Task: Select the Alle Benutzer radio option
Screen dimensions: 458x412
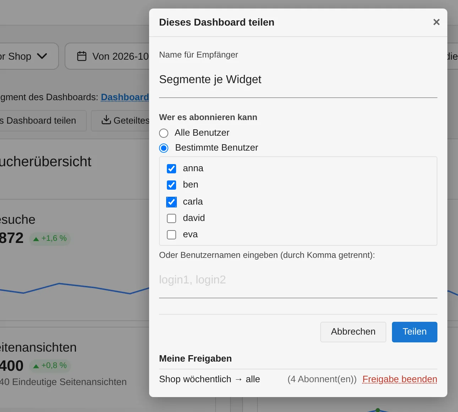Action: point(164,133)
